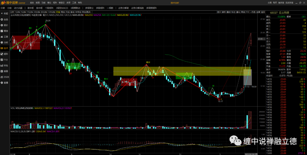Screen dimensions: 307x155
Task: Open 排名 ranking in sidebar
Action: pyautogui.click(x=5, y=66)
